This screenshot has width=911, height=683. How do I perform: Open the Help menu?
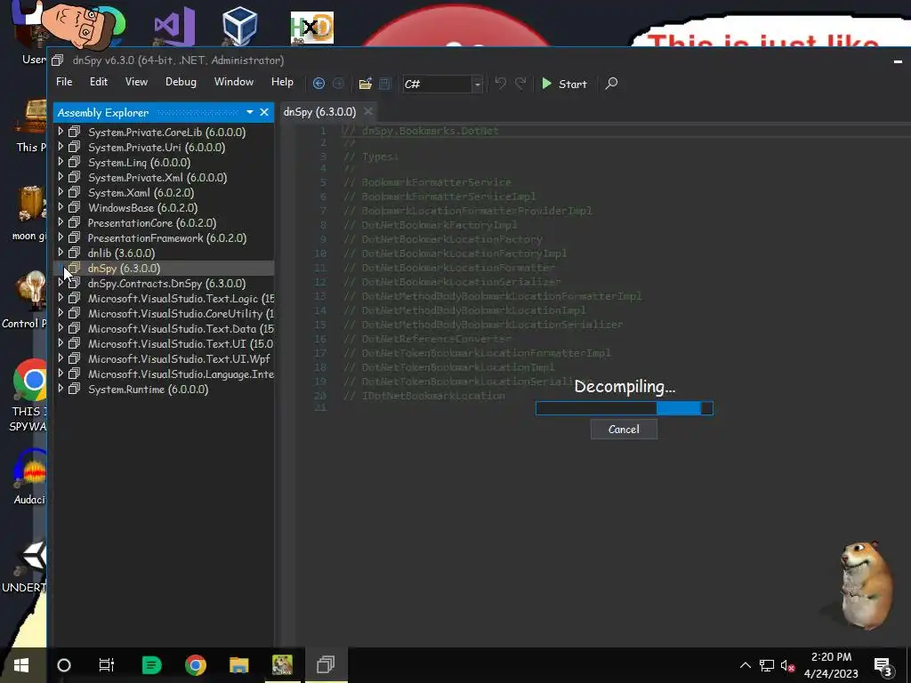click(x=282, y=82)
